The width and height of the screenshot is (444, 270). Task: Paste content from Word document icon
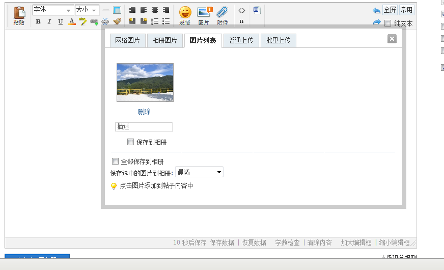257,11
